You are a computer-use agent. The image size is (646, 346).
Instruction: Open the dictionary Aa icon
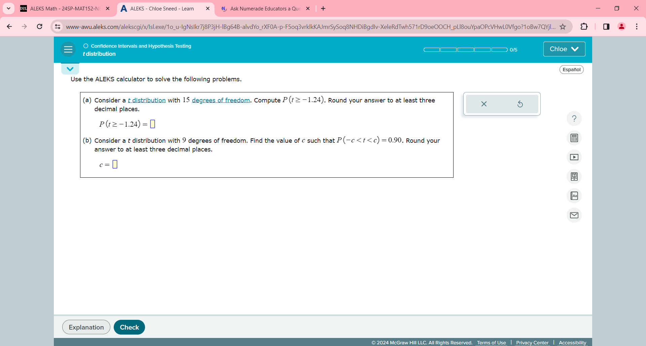(x=574, y=196)
